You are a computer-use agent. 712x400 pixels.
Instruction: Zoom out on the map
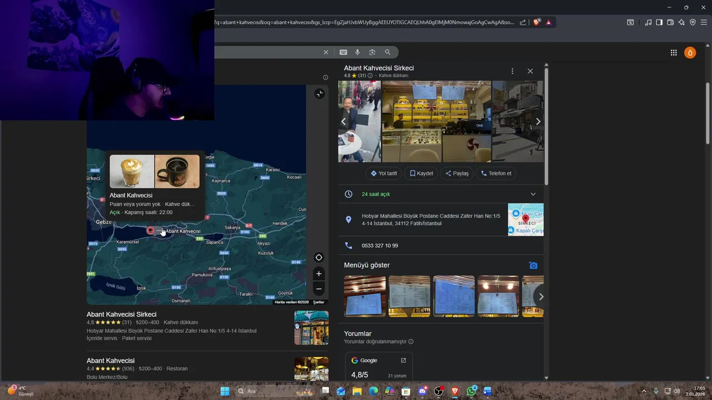(x=319, y=288)
